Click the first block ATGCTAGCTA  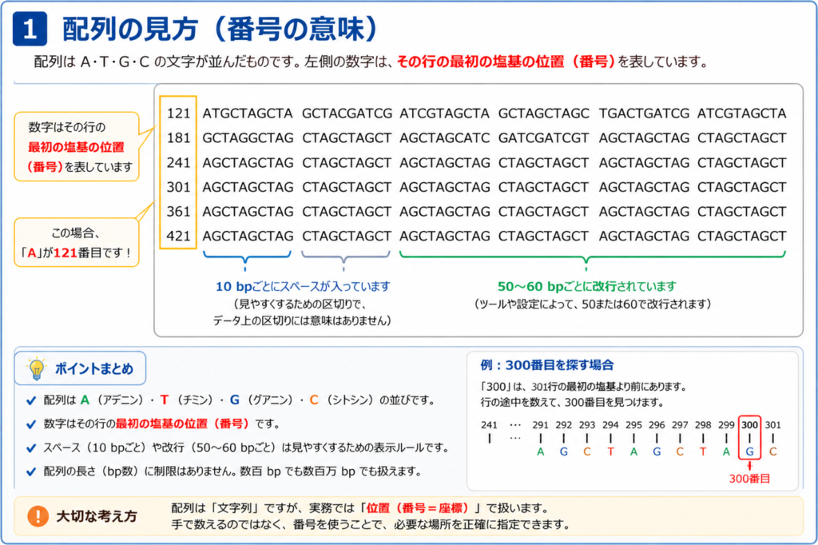pos(248,113)
